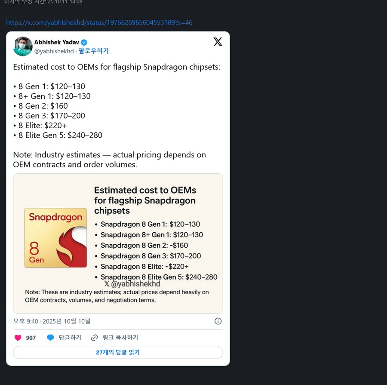
Task: Click the X logo on the tweet card
Action: click(x=218, y=42)
